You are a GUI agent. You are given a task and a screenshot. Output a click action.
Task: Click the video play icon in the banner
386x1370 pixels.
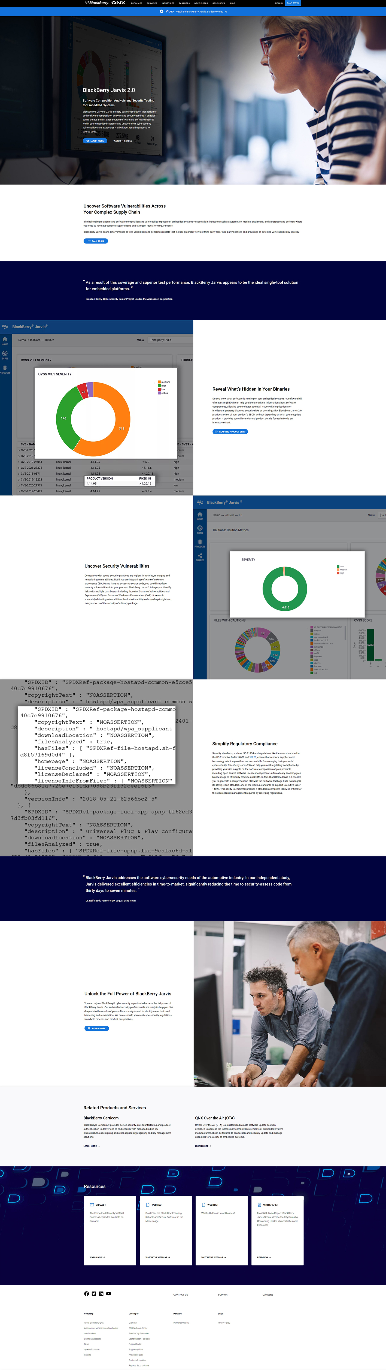(162, 11)
